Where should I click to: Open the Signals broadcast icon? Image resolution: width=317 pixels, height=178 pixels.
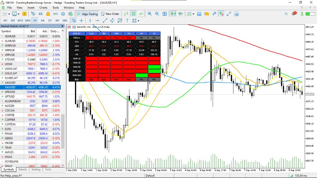point(55,14)
